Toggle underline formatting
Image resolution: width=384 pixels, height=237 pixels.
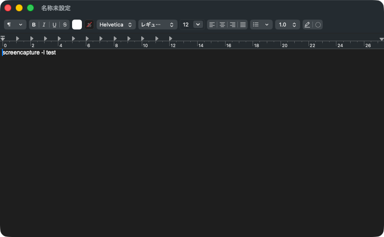[x=54, y=25]
